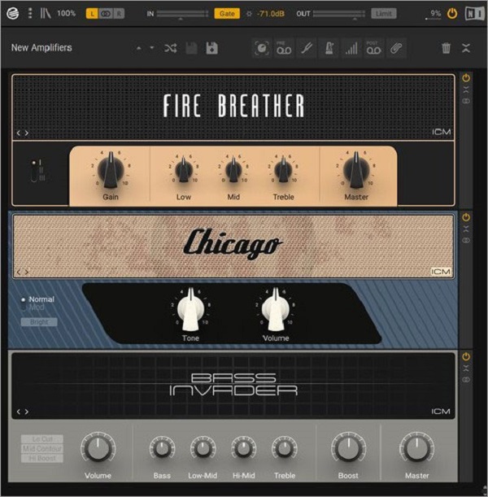Click the gate threshold learn icon
The height and width of the screenshot is (497, 488).
tap(249, 14)
